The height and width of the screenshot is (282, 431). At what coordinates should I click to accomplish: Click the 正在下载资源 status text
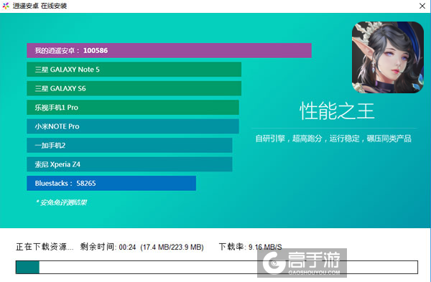click(x=45, y=247)
